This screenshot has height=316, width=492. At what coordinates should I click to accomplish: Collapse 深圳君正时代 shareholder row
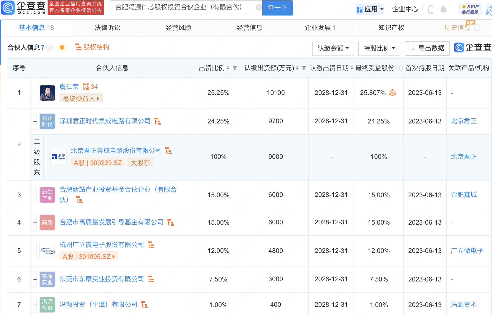pos(35,121)
